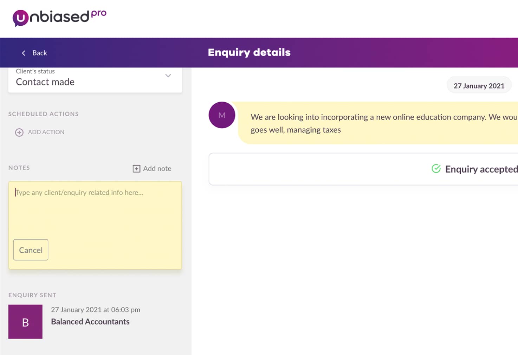Click the ADD ACTION label
Screen dimensions: 518x355
[x=46, y=132]
